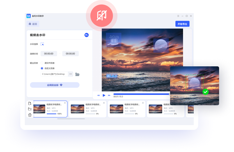Click the start time input field

[49, 53]
